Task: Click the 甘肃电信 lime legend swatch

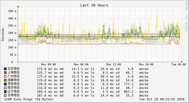Action: [5, 95]
